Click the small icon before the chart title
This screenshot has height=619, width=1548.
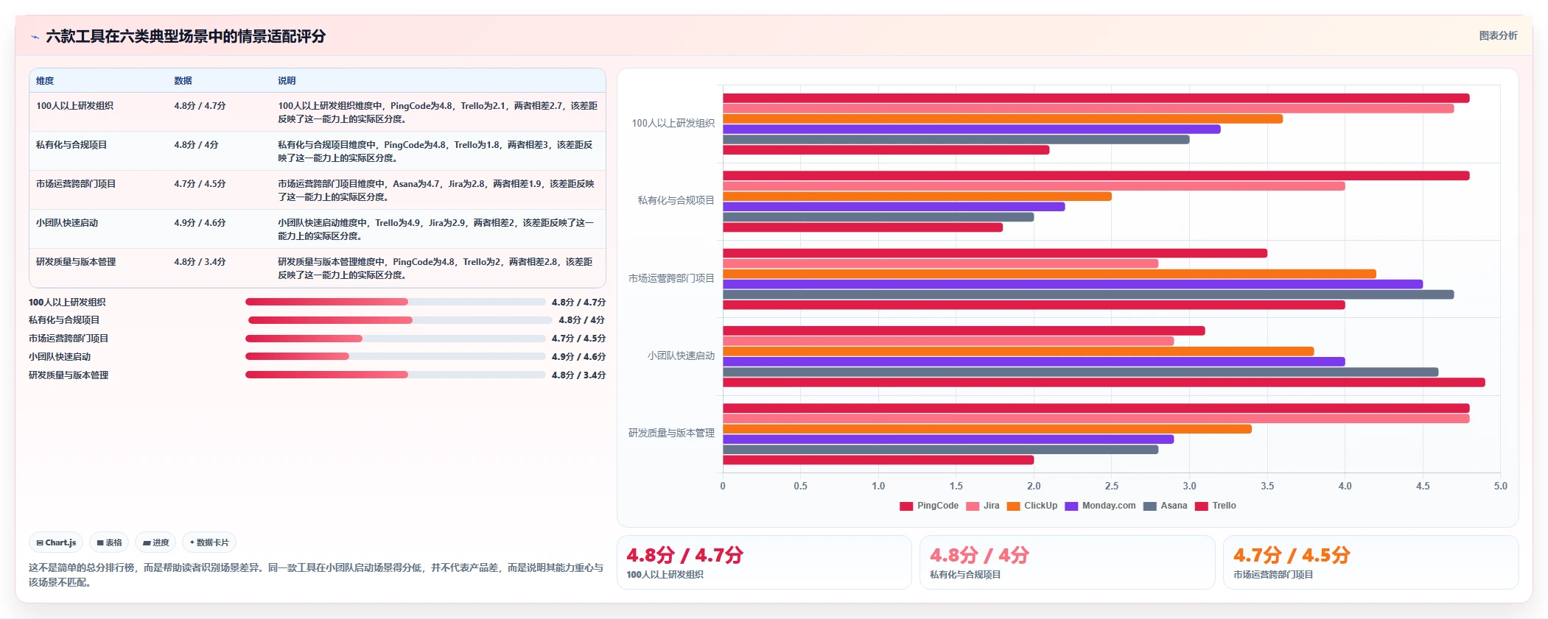(x=35, y=37)
